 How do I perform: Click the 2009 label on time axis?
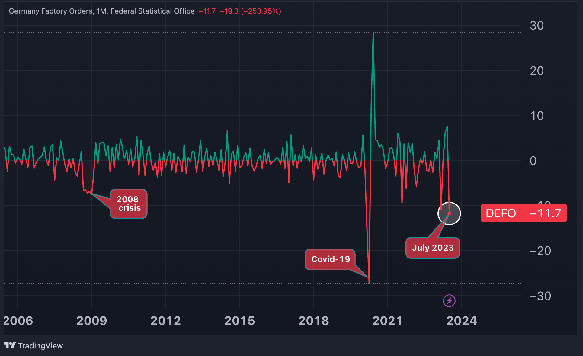coord(92,321)
